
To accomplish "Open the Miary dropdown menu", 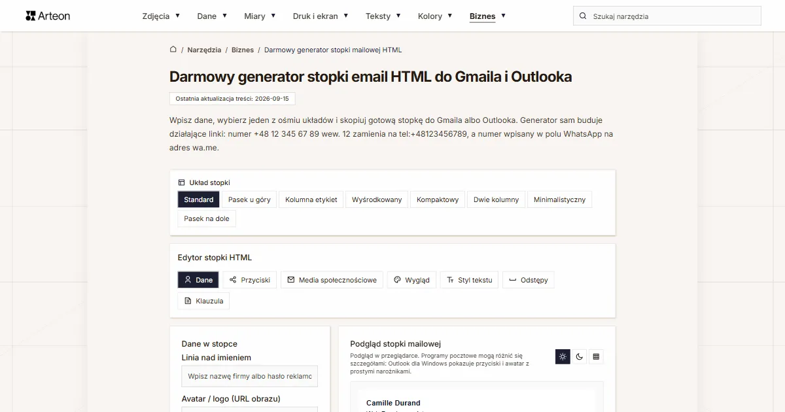I will pyautogui.click(x=260, y=16).
